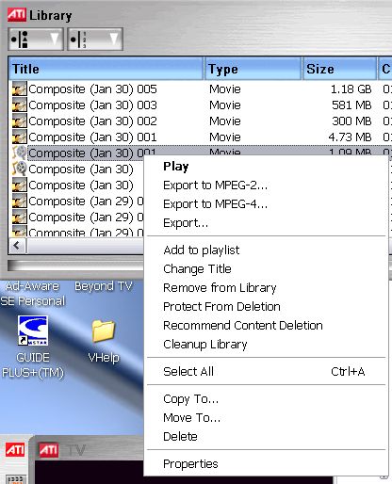This screenshot has height=484, width=392.
Task: Click the horizontal scrollbar left arrow
Action: pos(18,245)
